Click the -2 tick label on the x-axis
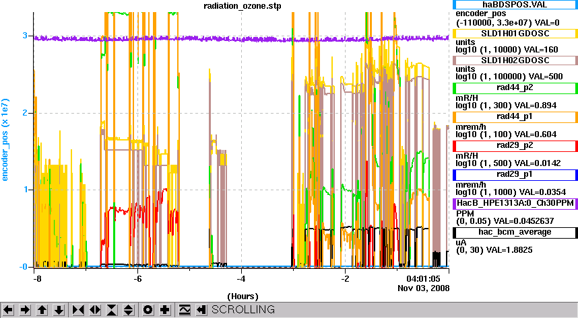 pyautogui.click(x=345, y=278)
